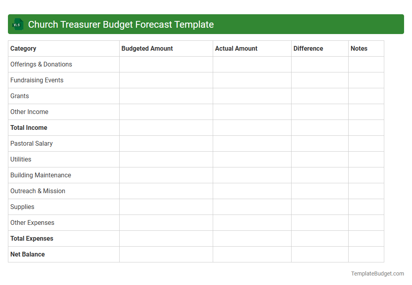Click the green XLS file icon
This screenshot has height=285, width=412.
point(17,24)
